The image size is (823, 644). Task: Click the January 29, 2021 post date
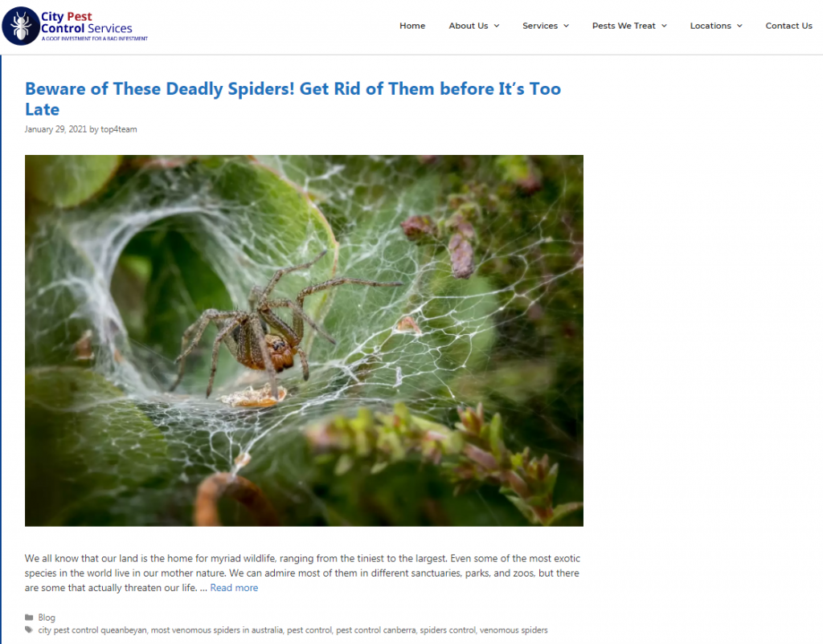55,129
